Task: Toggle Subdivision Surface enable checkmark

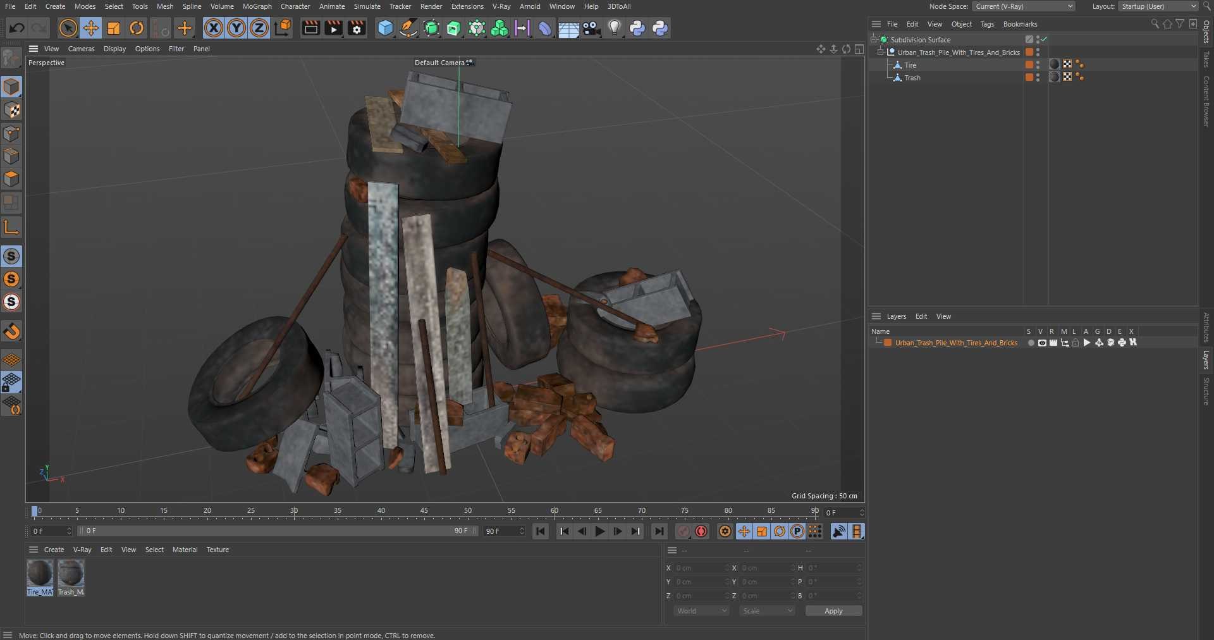Action: pyautogui.click(x=1045, y=39)
